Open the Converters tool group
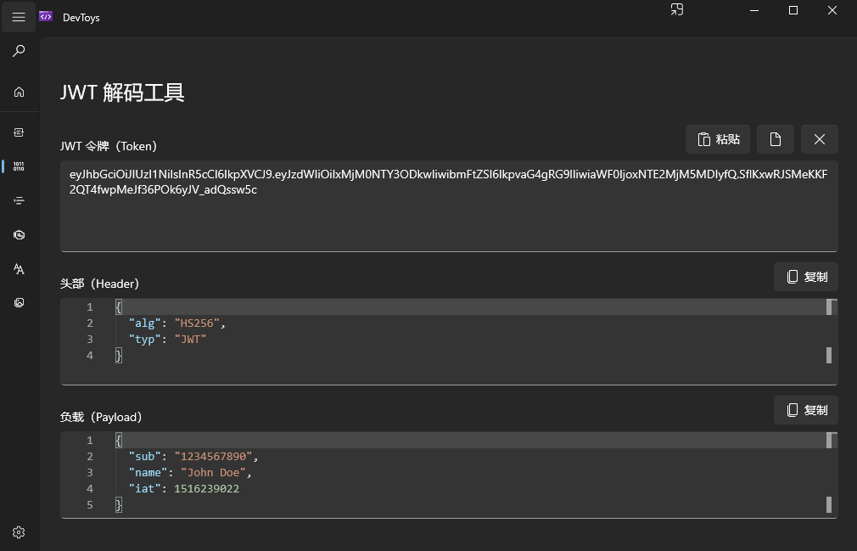The height and width of the screenshot is (551, 857). click(19, 132)
